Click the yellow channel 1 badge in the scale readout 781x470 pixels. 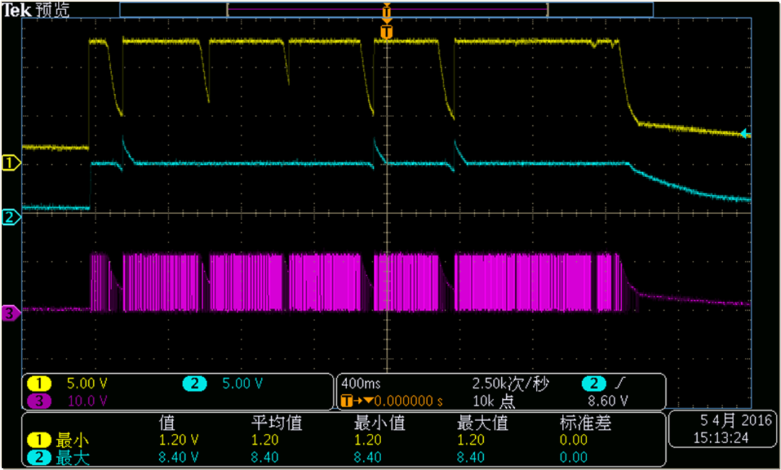[x=39, y=383]
